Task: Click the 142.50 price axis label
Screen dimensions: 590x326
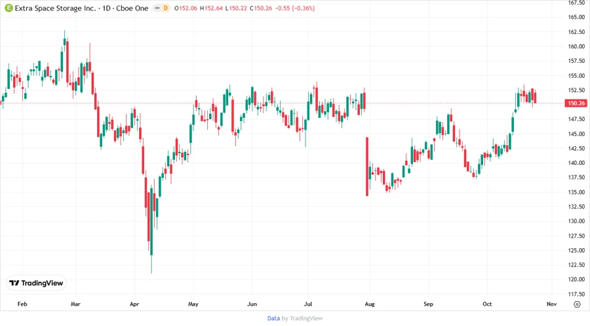Action: pyautogui.click(x=576, y=149)
